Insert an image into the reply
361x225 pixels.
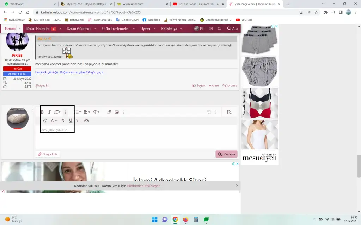[117, 112]
